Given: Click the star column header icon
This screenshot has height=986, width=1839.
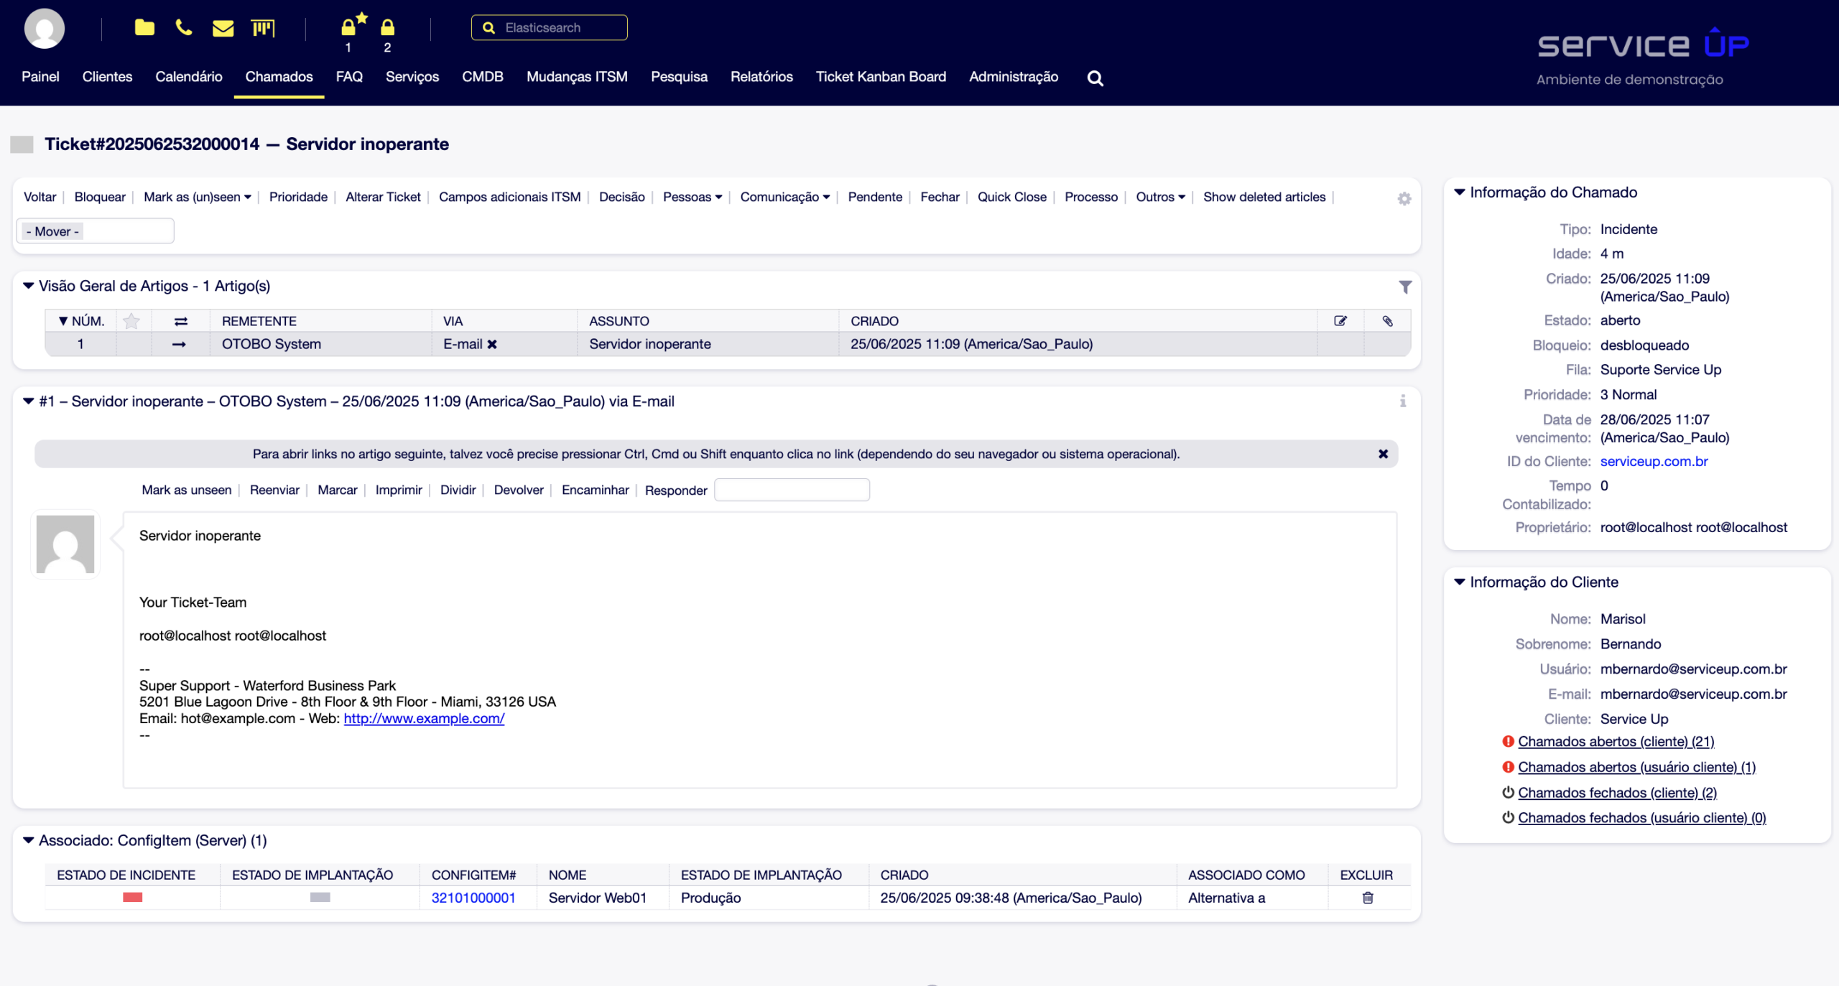Looking at the screenshot, I should click(x=131, y=321).
